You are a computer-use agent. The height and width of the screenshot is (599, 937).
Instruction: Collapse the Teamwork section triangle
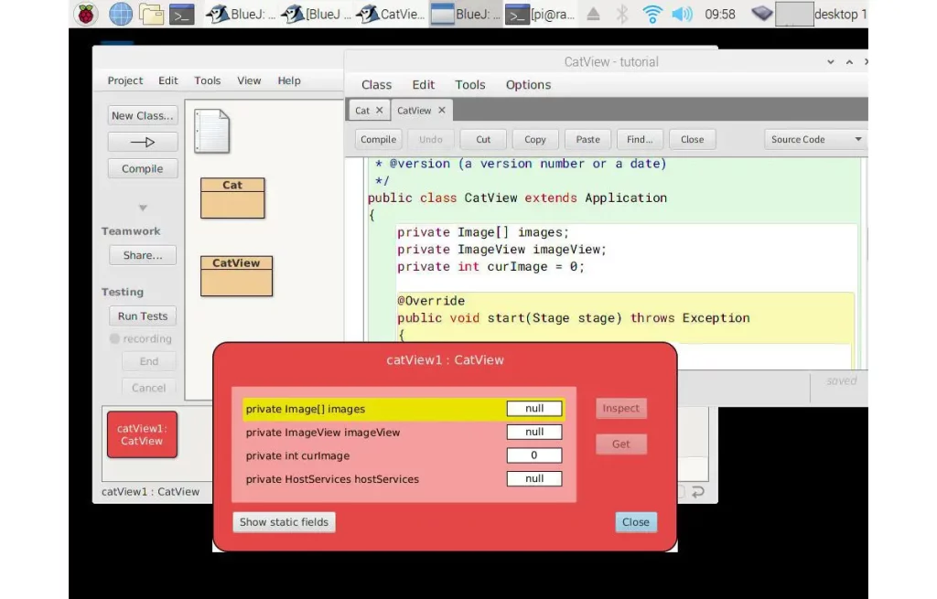click(x=143, y=208)
